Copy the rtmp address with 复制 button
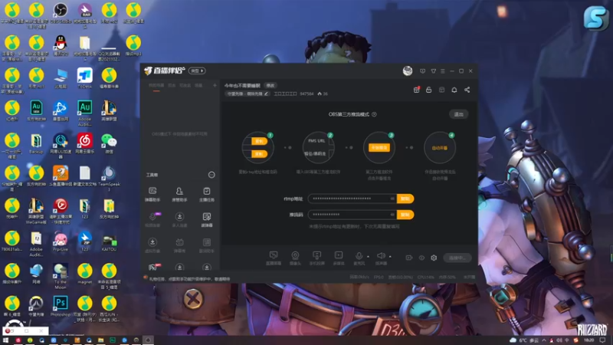The image size is (613, 345). point(405,199)
